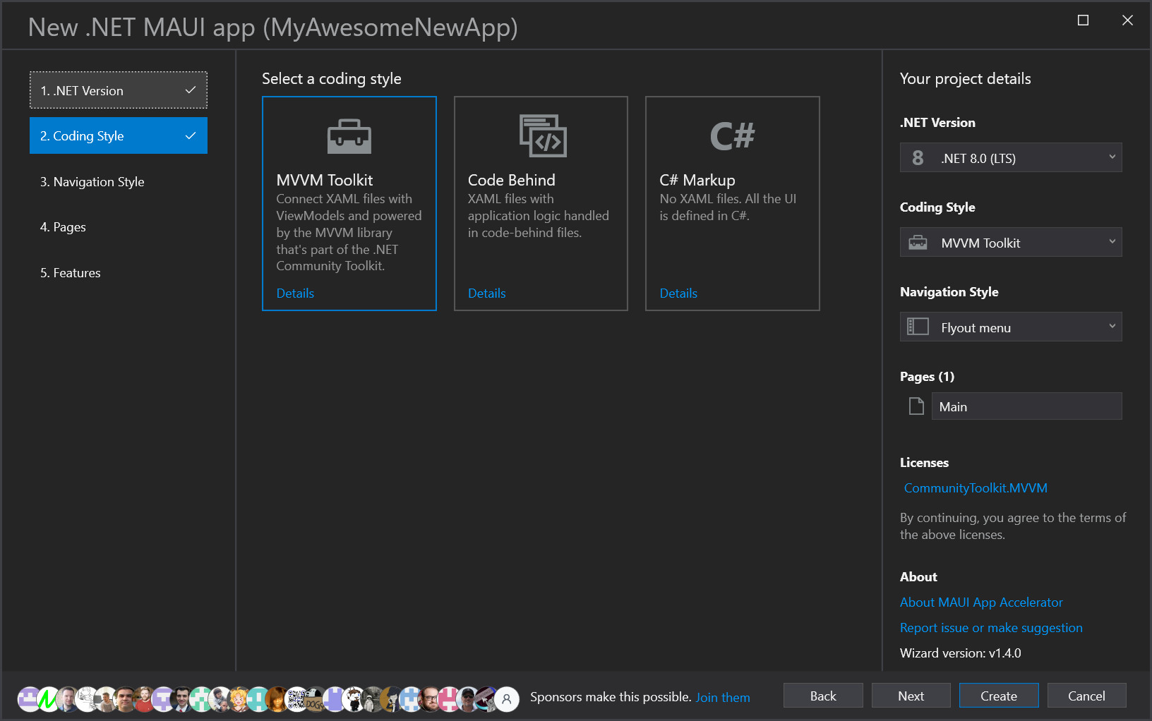Click the Next button

pos(911,696)
